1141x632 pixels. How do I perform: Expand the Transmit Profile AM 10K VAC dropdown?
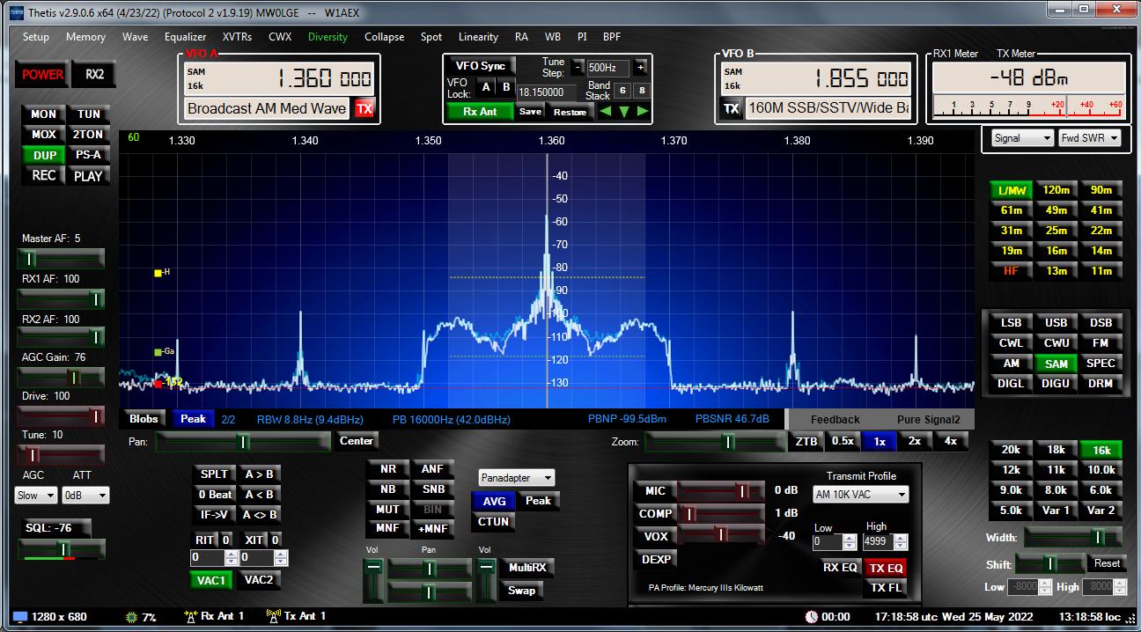click(x=860, y=495)
